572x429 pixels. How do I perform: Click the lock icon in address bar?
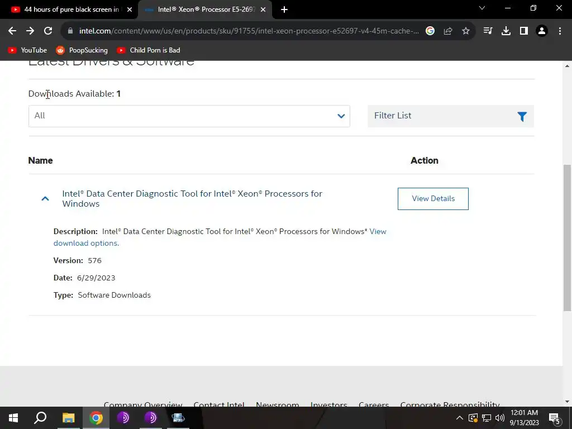click(x=70, y=31)
